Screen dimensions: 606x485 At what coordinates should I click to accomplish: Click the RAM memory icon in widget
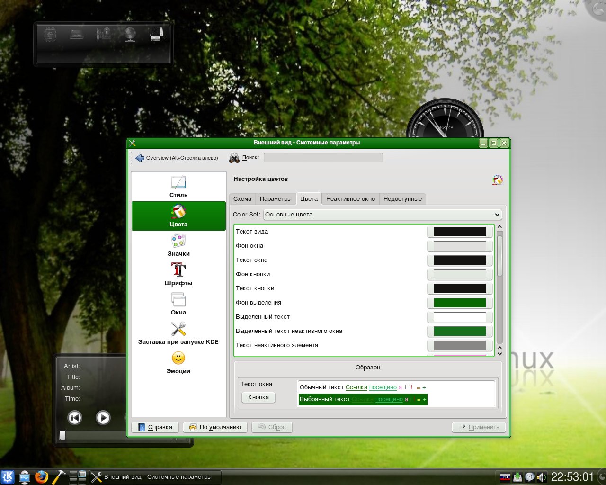77,35
